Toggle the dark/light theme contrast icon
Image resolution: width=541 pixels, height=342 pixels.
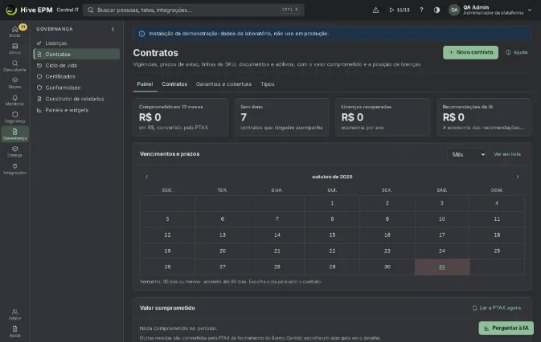pyautogui.click(x=436, y=10)
